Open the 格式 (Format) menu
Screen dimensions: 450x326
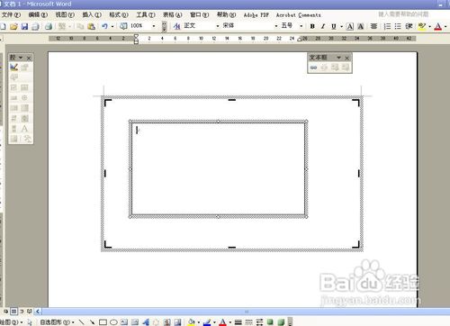pyautogui.click(x=119, y=14)
